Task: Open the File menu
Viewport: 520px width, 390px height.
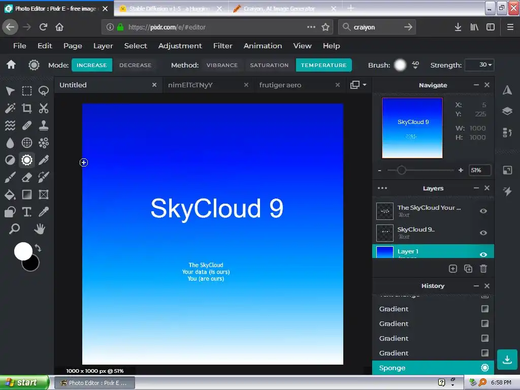Action: pos(20,46)
